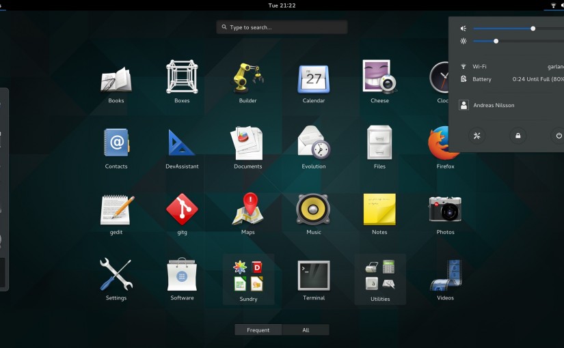Adjust the screen brightness slider handle
Screen dimensions: 564x348
(x=496, y=41)
